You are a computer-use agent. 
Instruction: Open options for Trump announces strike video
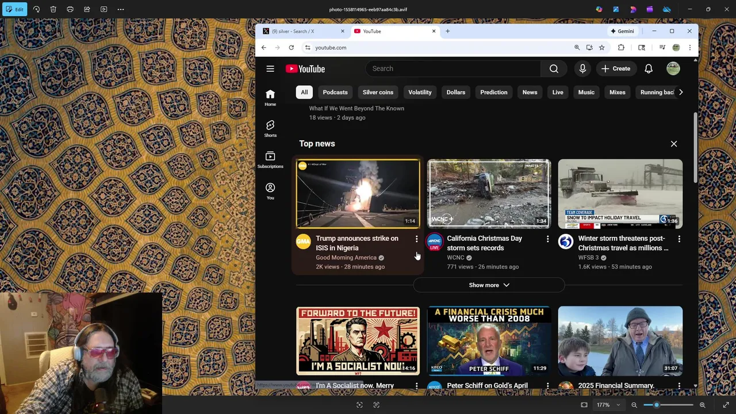(416, 239)
